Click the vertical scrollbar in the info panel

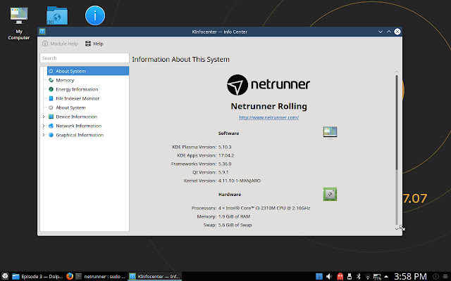397,119
